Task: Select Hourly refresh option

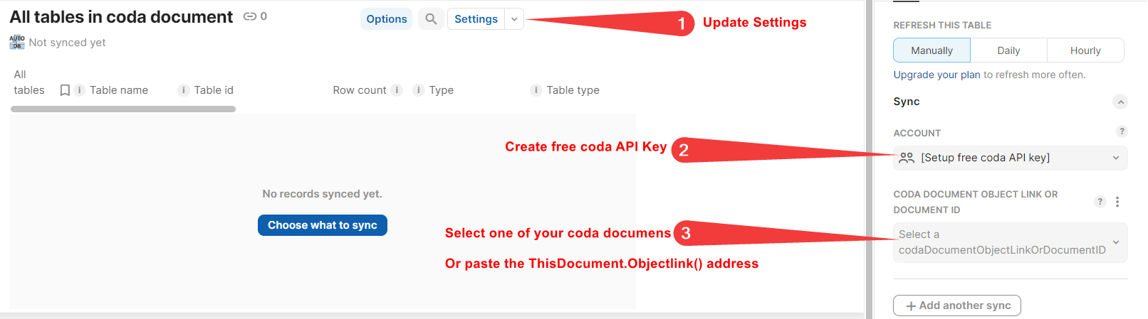Action: 1085,50
